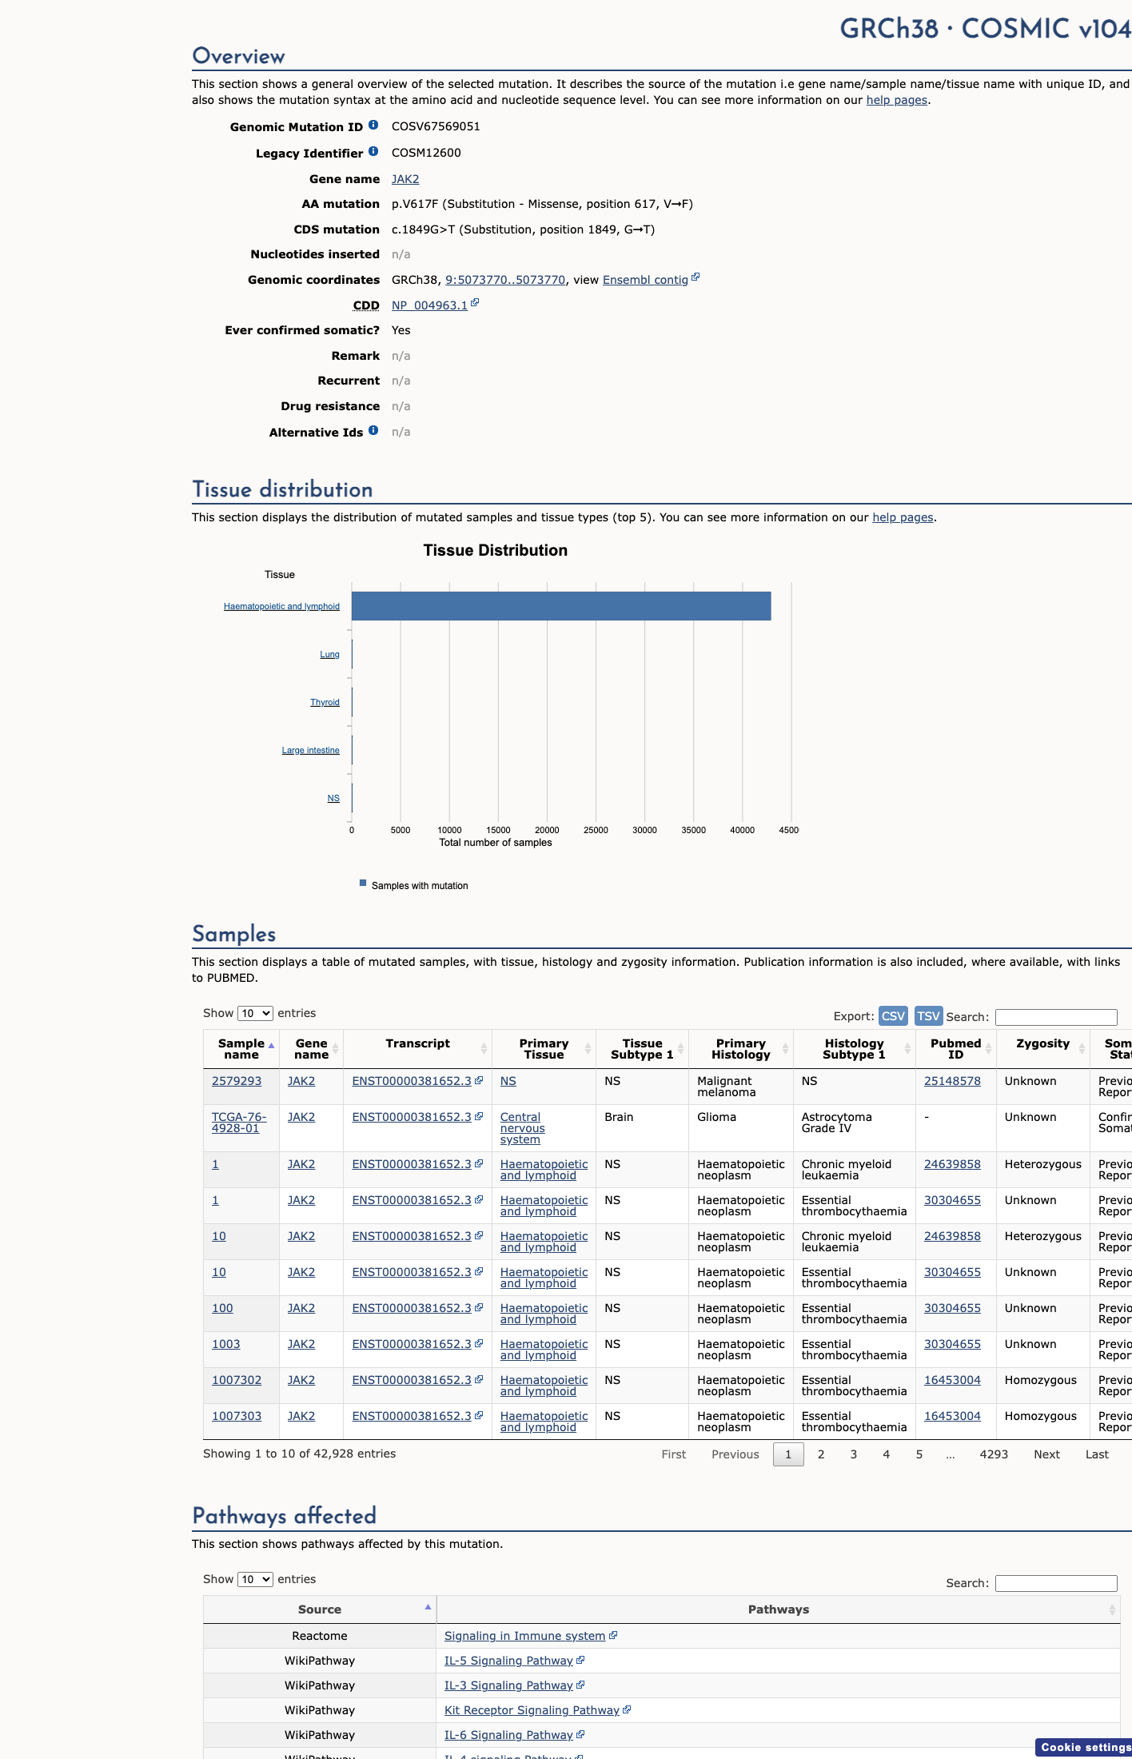Go to page 3 of samples
1132x1759 pixels.
tap(854, 1454)
